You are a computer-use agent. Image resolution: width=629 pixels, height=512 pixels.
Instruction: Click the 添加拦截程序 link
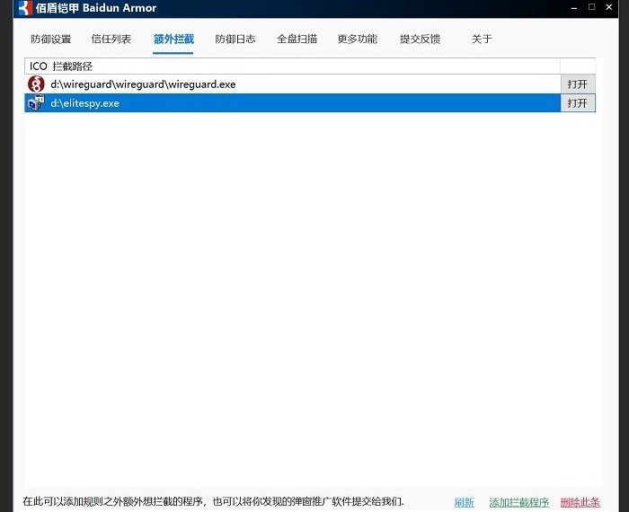(x=518, y=502)
